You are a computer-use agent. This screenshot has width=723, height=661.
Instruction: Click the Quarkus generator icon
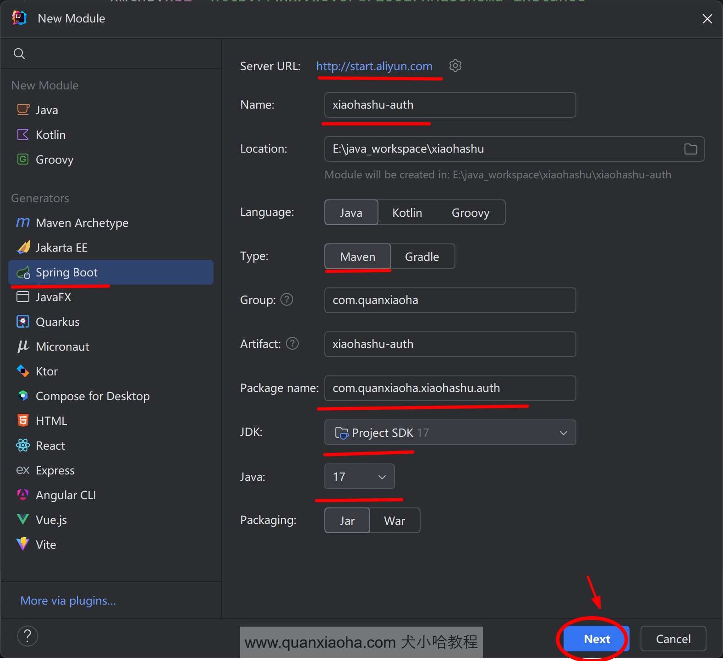click(x=23, y=321)
